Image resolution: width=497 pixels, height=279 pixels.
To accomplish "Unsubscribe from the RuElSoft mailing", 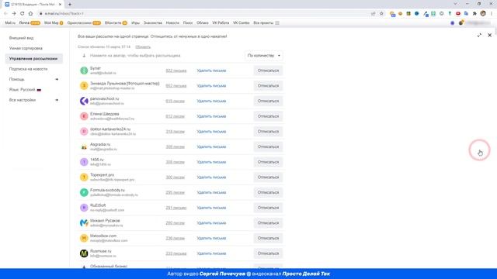I will [268, 208].
